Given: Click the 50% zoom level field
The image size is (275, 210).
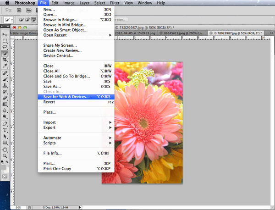Looking at the screenshot, I should click(x=18, y=207).
